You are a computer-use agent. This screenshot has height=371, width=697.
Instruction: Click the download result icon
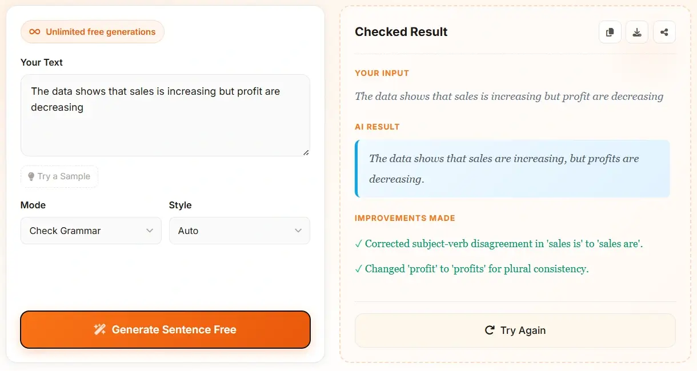(x=637, y=32)
